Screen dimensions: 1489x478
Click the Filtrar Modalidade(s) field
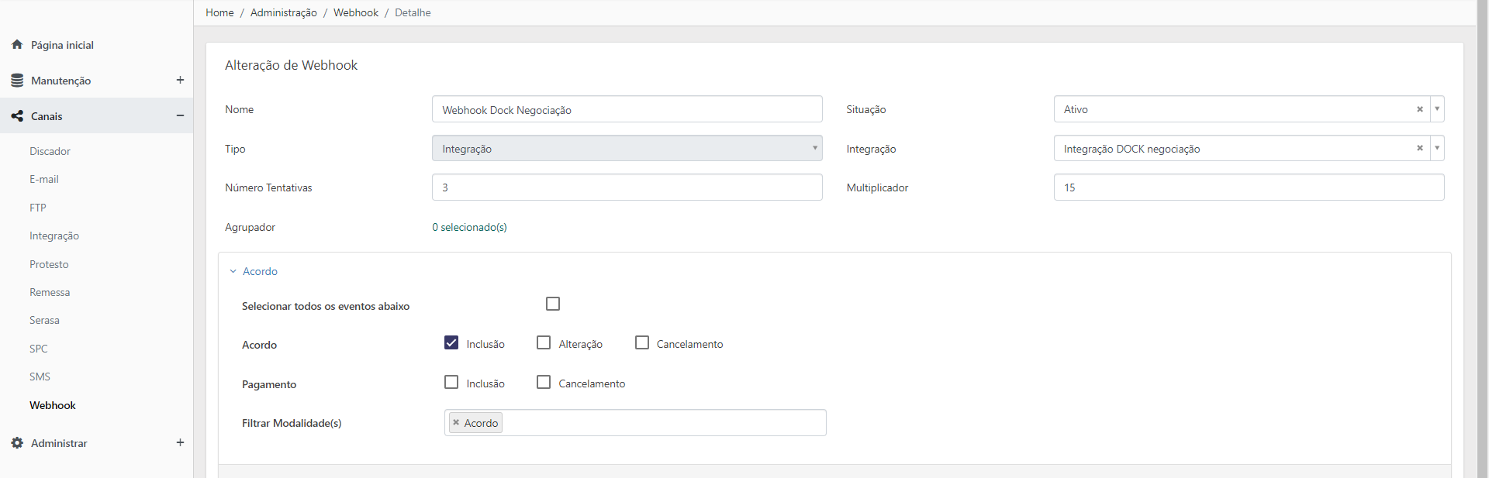tap(635, 422)
